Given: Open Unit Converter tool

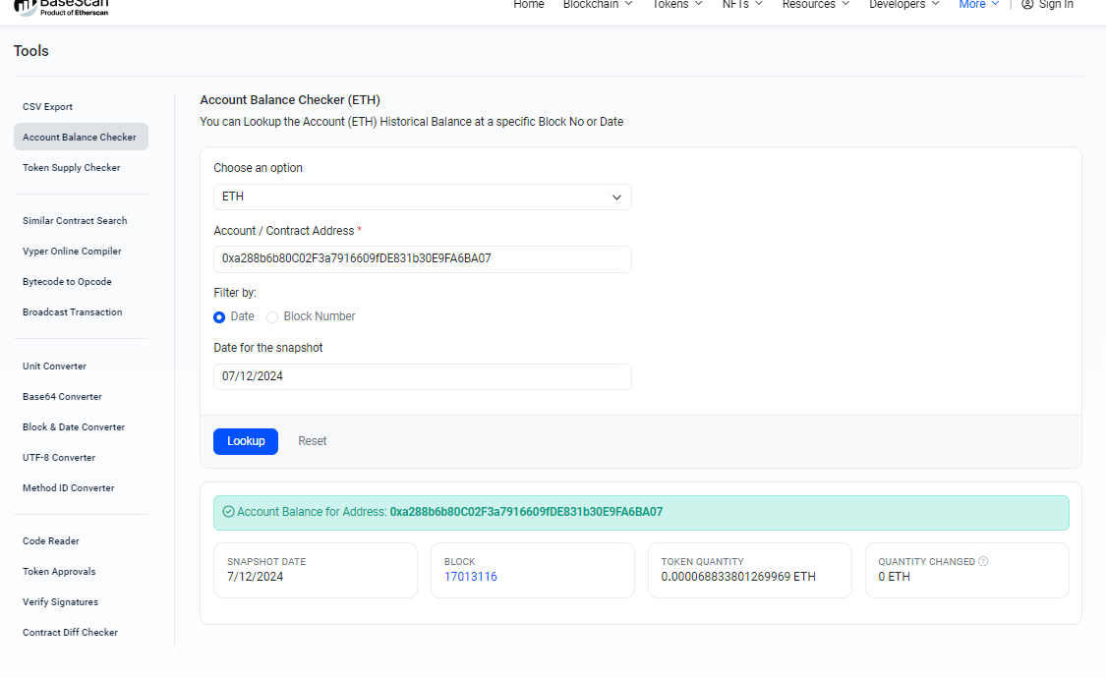Looking at the screenshot, I should tap(54, 366).
